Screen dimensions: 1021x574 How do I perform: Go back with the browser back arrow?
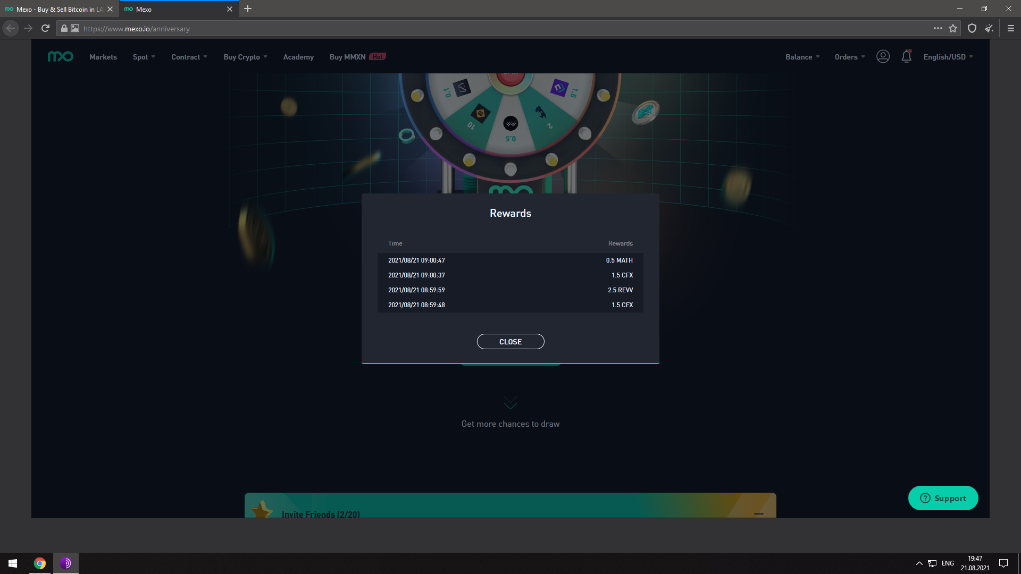tap(11, 29)
